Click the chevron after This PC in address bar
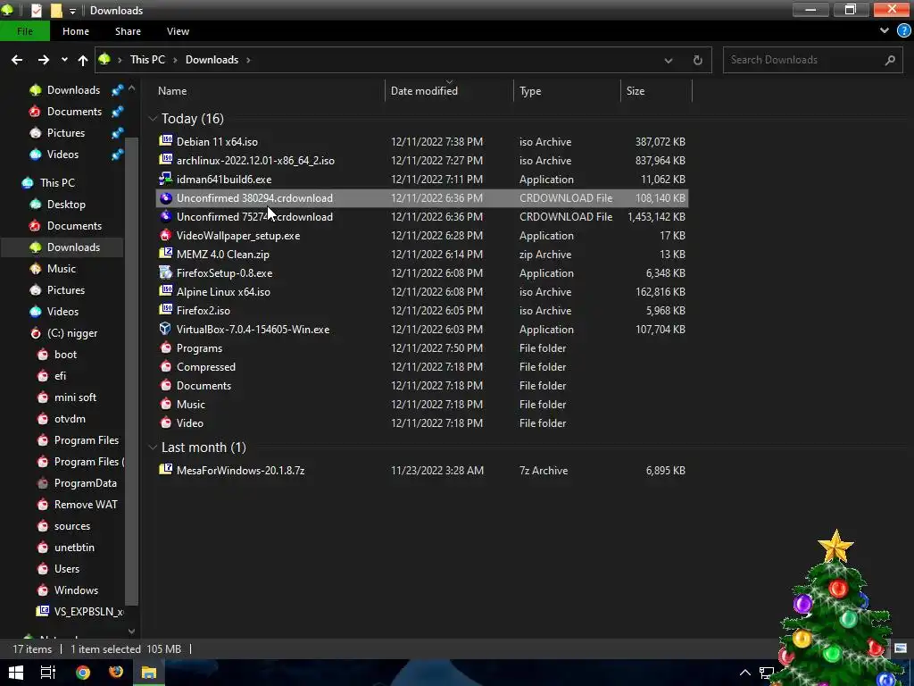Screen dimensions: 914x686 [x=175, y=60]
